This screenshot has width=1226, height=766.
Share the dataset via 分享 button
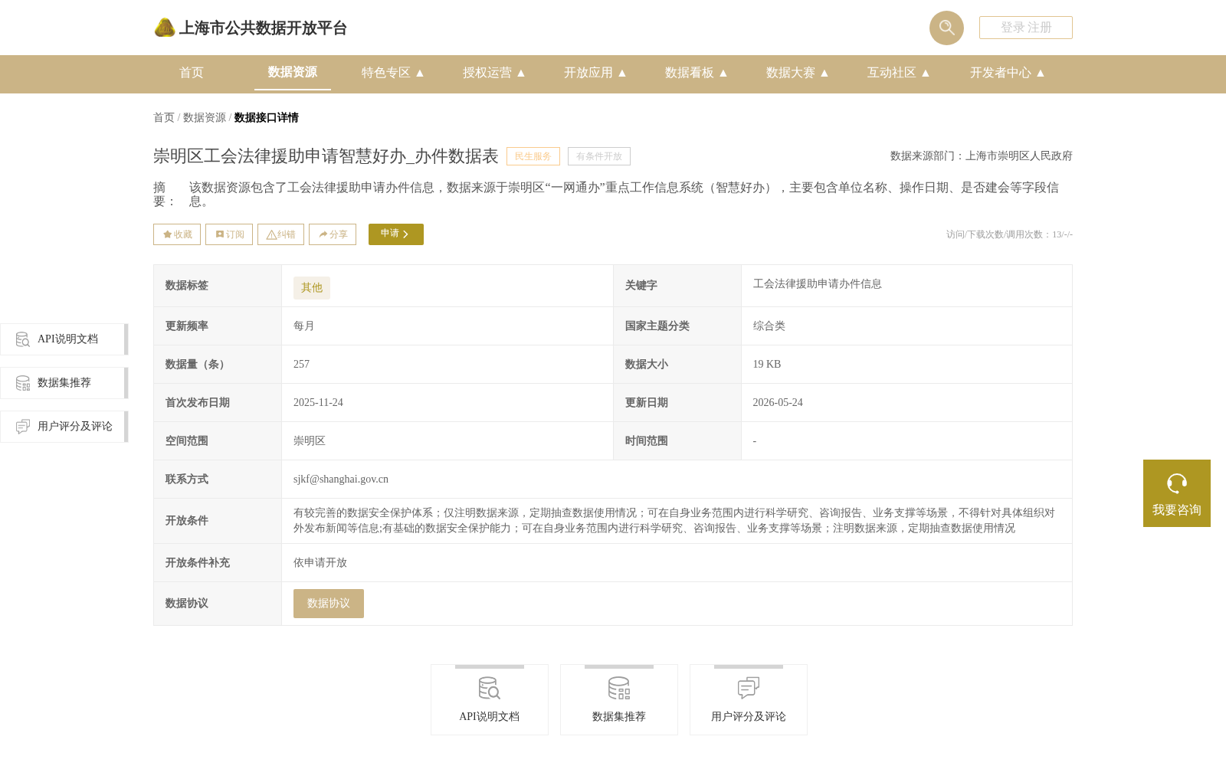[333, 234]
